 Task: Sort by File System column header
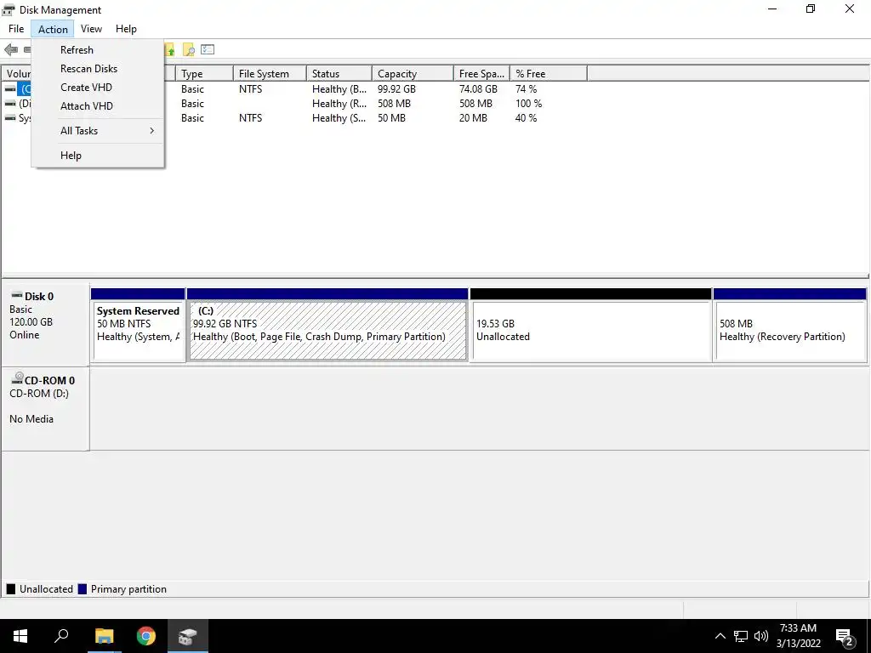pos(270,73)
